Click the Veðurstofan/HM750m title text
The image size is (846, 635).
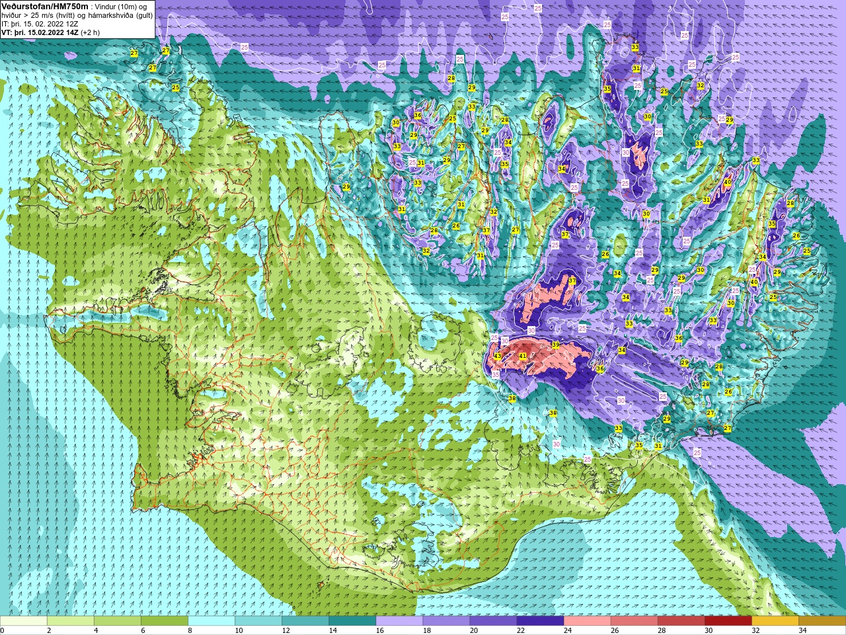45,6
